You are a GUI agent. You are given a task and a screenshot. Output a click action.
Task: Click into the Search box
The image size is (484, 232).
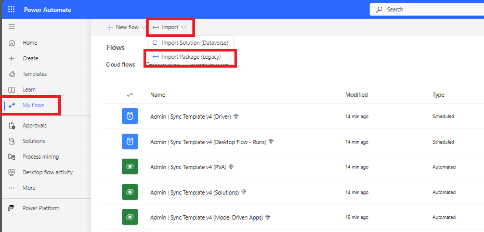click(427, 9)
